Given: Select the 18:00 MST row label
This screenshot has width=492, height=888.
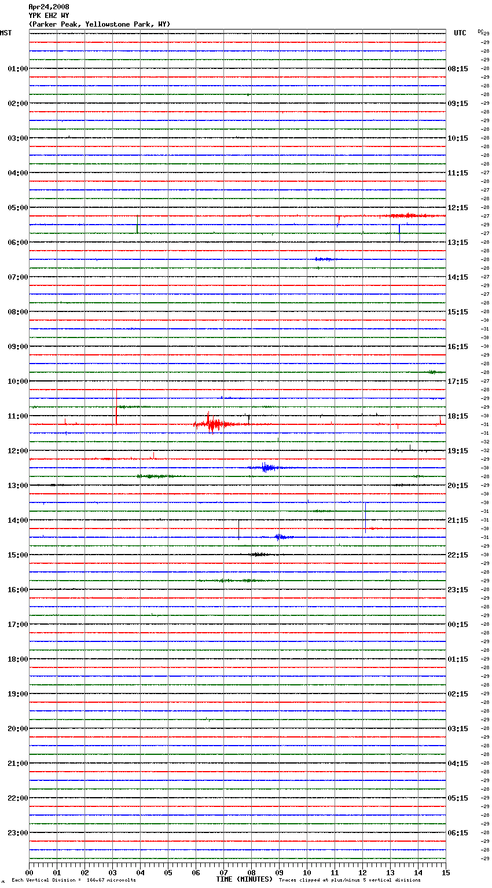Looking at the screenshot, I should coord(18,659).
